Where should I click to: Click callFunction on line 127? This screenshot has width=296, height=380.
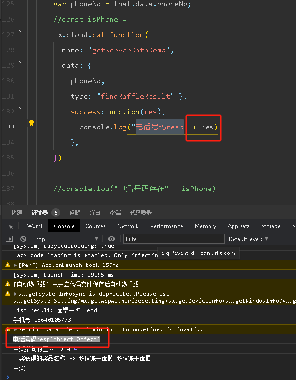[x=118, y=35]
